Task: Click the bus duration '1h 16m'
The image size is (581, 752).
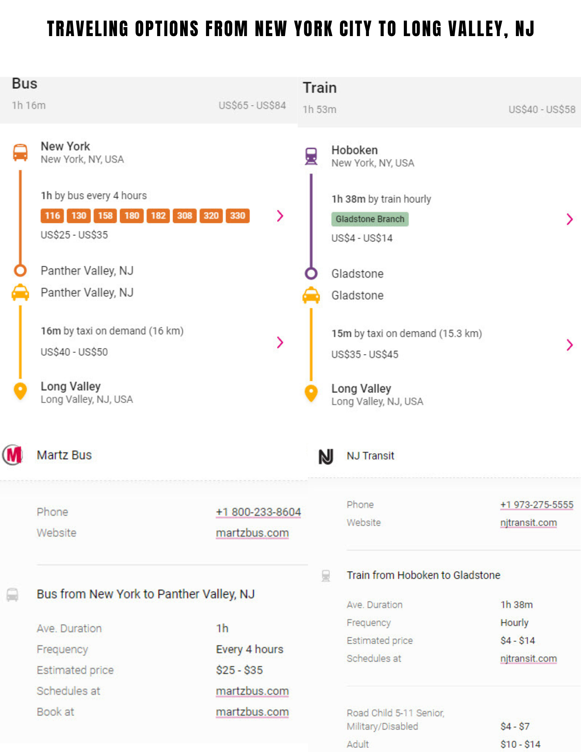Action: coord(29,105)
